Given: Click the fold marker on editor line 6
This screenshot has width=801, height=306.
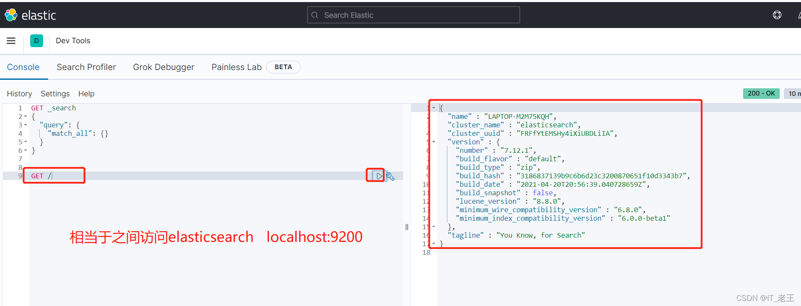Looking at the screenshot, I should pyautogui.click(x=26, y=151).
